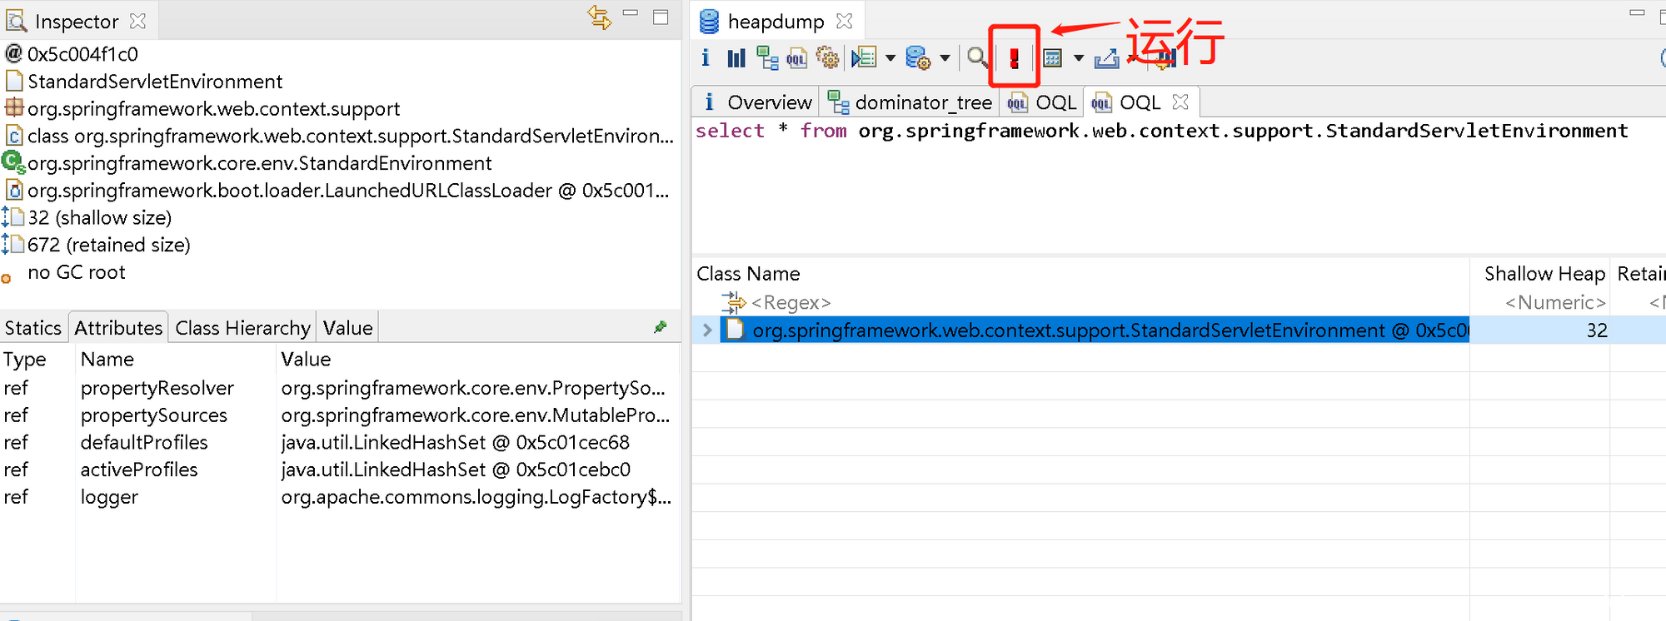Viewport: 1666px width, 621px height.
Task: Close the active OQL tab
Action: pos(1180,102)
